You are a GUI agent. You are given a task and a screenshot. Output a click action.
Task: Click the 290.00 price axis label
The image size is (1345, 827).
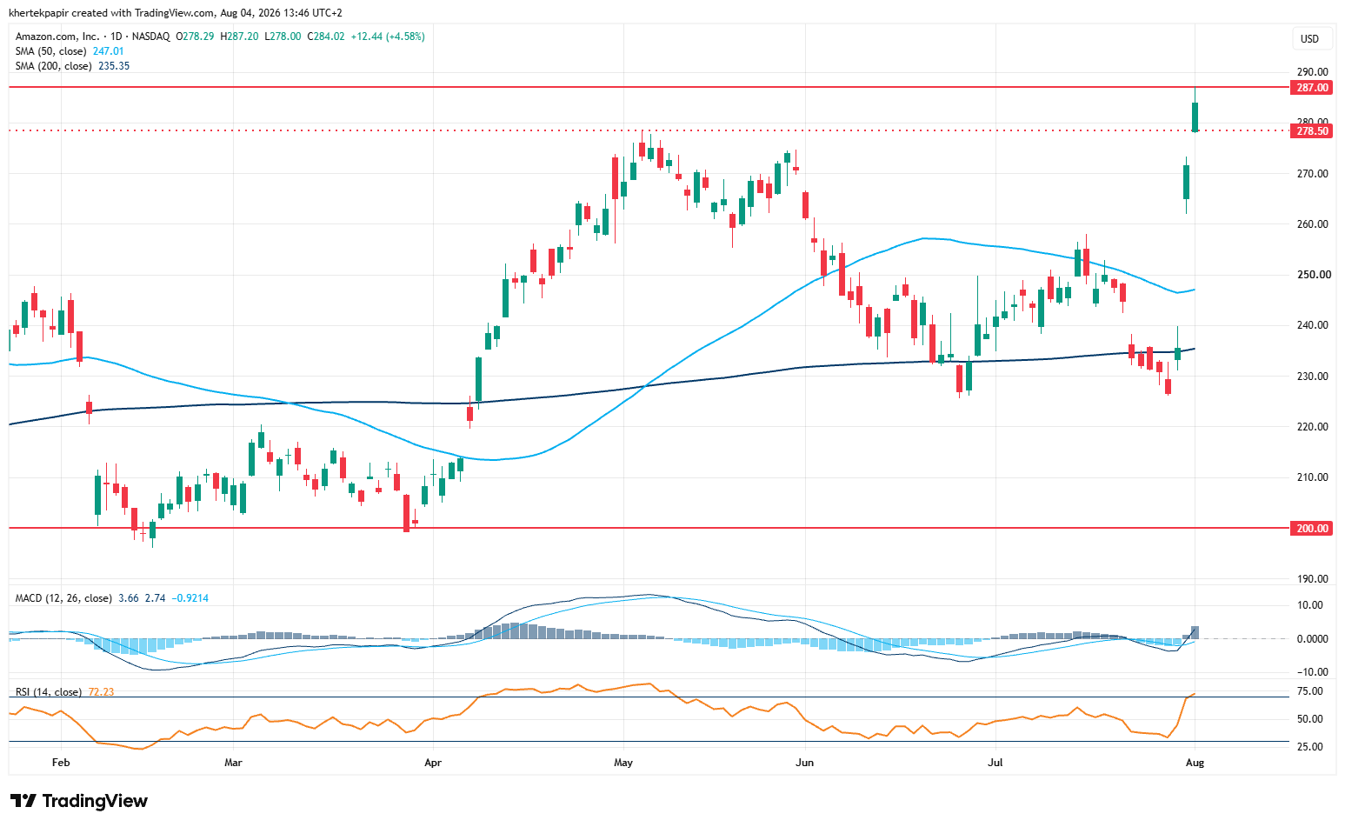[x=1312, y=72]
